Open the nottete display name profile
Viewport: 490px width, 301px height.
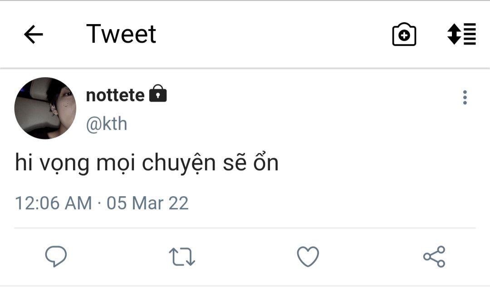tap(115, 95)
